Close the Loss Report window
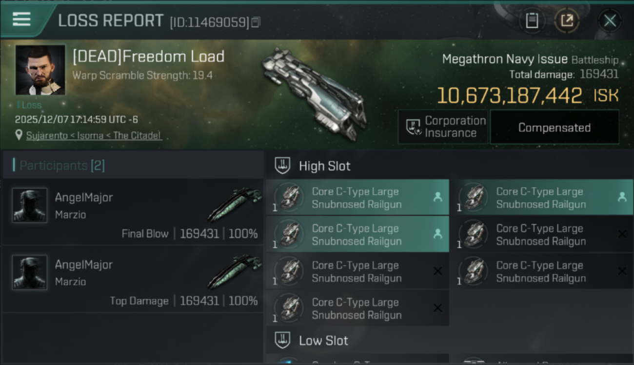 [610, 20]
